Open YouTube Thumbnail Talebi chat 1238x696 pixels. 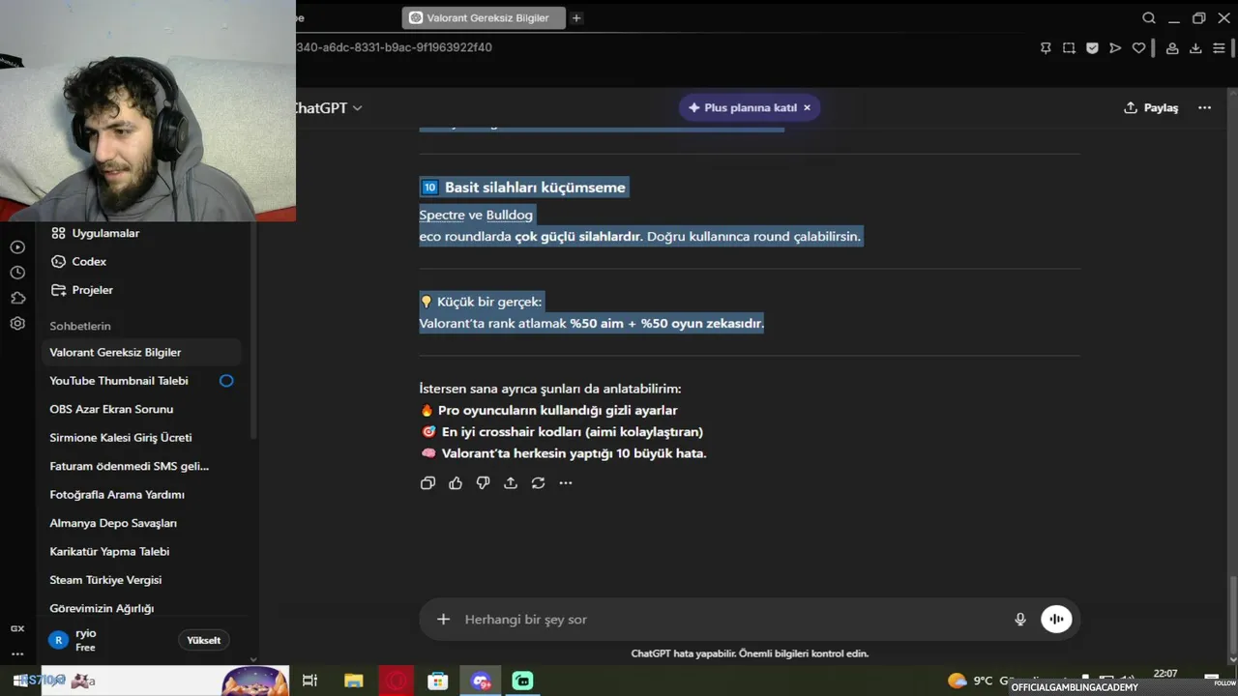coord(141,381)
